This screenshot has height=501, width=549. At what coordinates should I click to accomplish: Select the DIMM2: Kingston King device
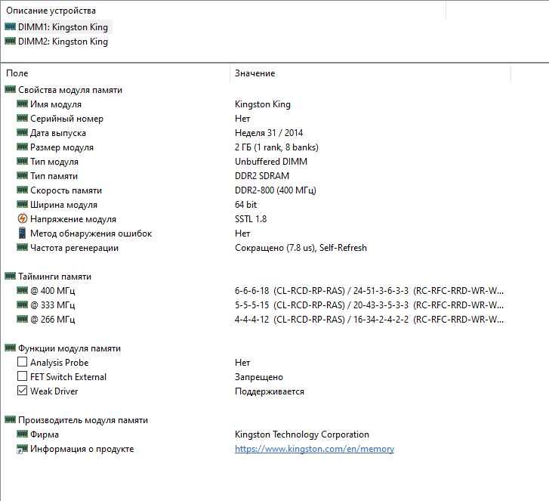click(x=63, y=42)
